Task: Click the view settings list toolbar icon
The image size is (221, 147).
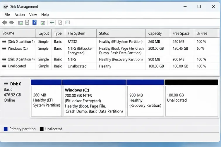Action: pyautogui.click(x=68, y=23)
